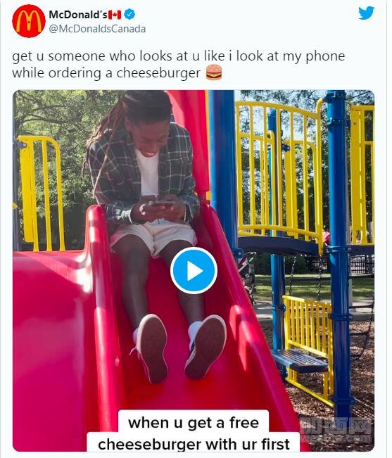Click the right shoe sole on the slide
Screen dimensions: 392x458
tap(206, 347)
